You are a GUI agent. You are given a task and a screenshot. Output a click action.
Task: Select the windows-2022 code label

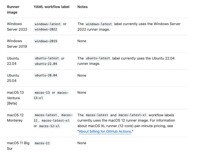pos(46,29)
